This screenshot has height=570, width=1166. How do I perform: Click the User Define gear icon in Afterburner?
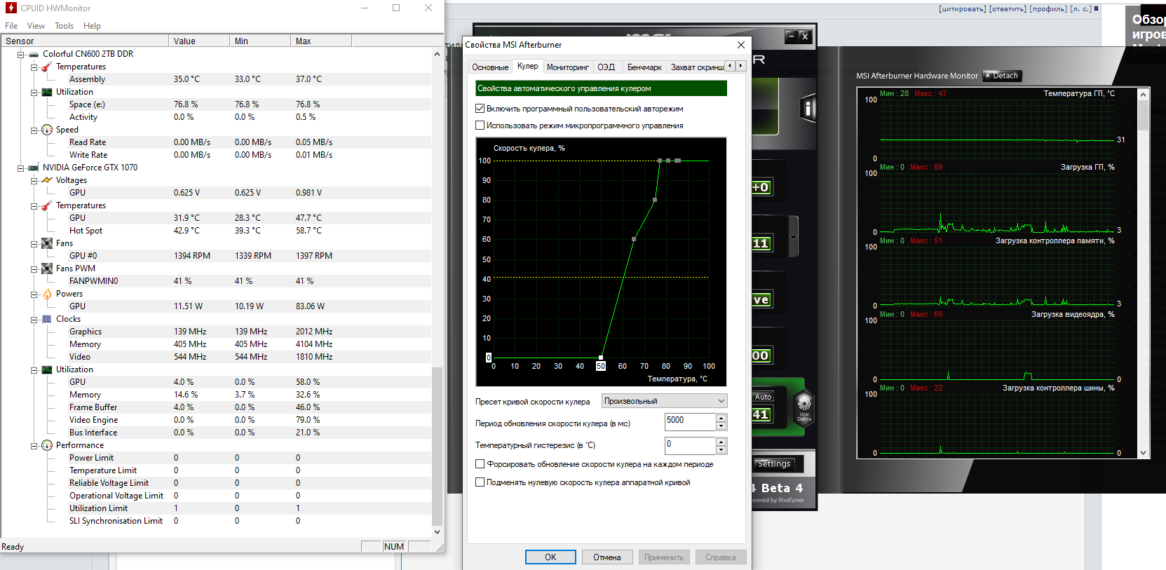tap(804, 405)
